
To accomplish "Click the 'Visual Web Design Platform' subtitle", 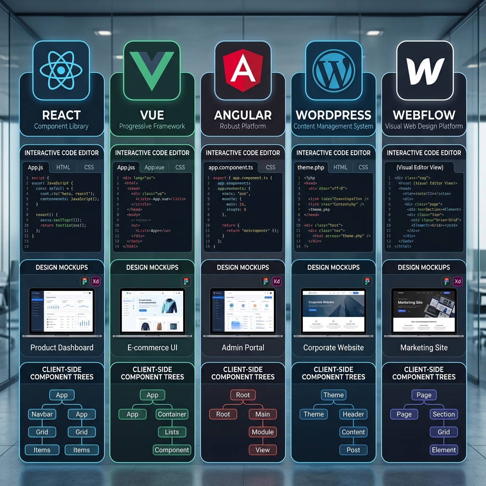I will coord(424,126).
